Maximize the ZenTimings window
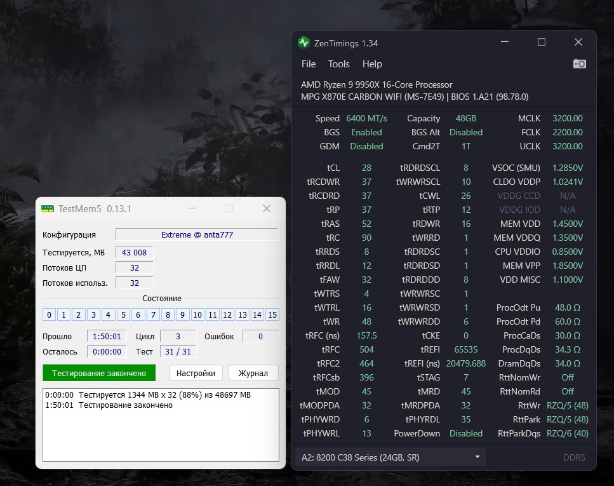 (x=541, y=43)
